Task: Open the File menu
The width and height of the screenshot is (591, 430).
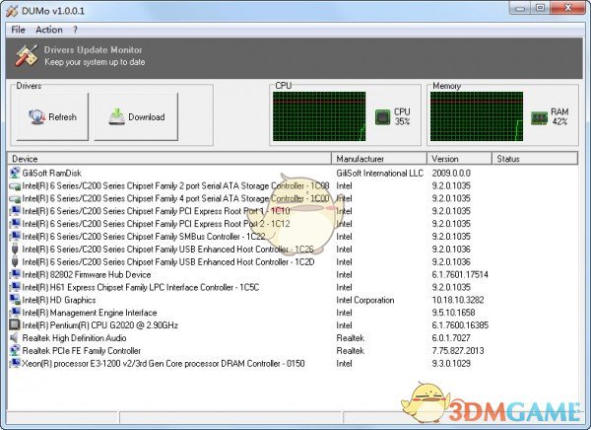Action: click(18, 30)
